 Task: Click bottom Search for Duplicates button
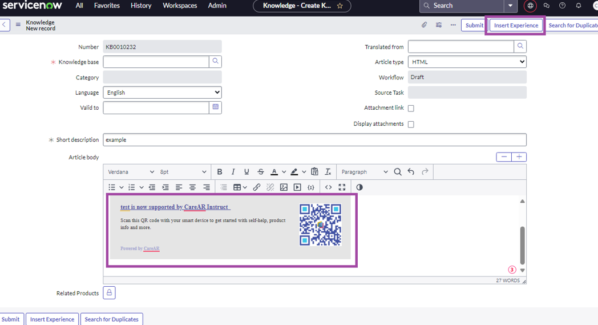pyautogui.click(x=112, y=319)
